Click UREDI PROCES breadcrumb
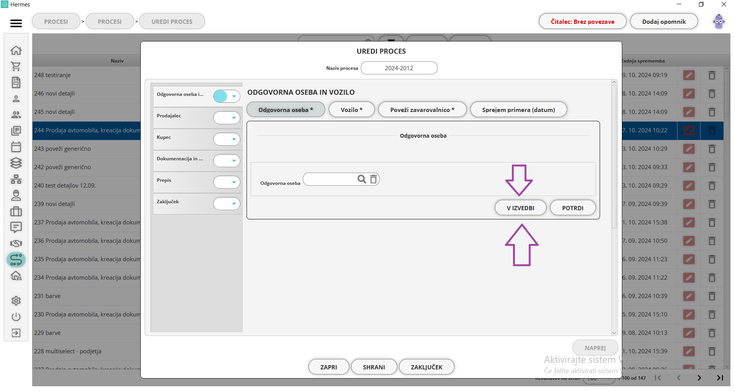Screen dimensions: 735x392 point(172,21)
